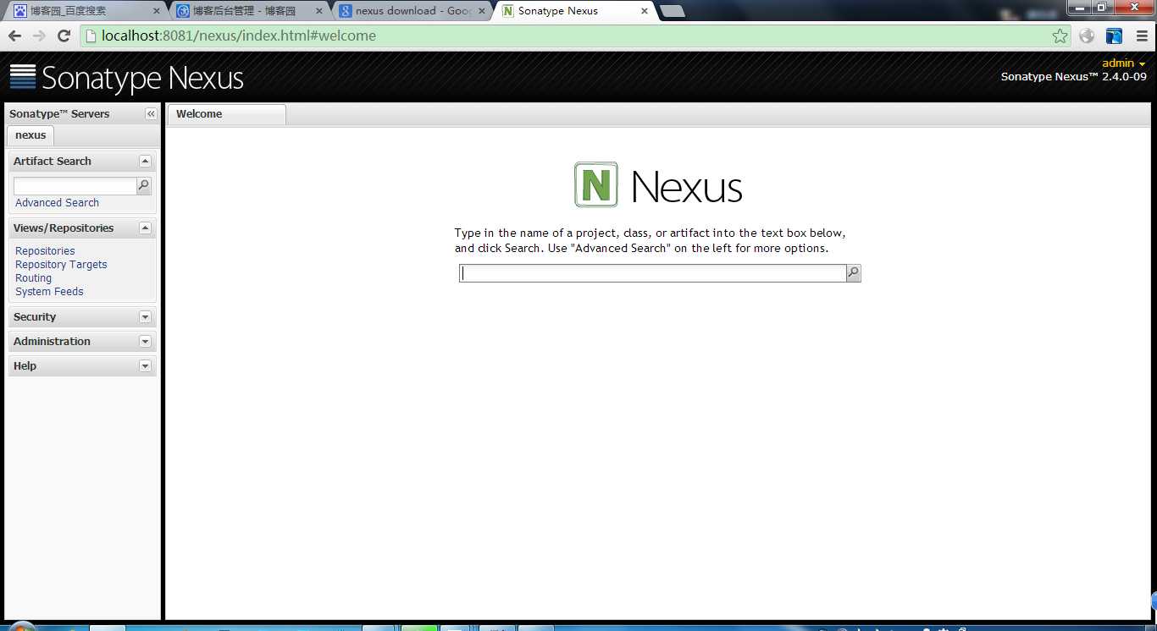Image resolution: width=1157 pixels, height=631 pixels.
Task: Click sidebar Artifact Search magnifier icon
Action: tap(144, 186)
